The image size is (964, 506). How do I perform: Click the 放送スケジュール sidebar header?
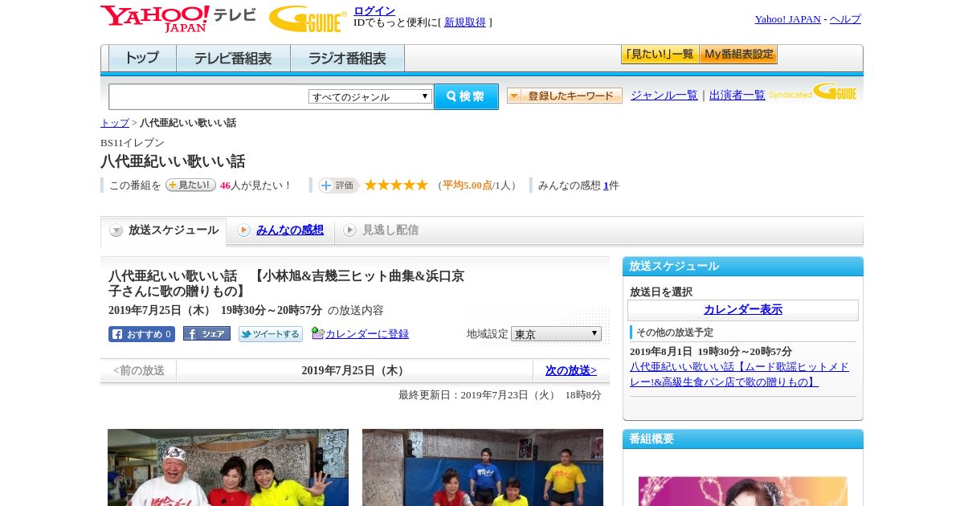click(x=743, y=266)
